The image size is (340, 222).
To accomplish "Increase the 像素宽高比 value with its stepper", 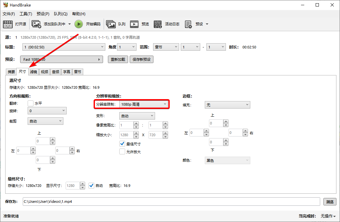I will (136, 124).
